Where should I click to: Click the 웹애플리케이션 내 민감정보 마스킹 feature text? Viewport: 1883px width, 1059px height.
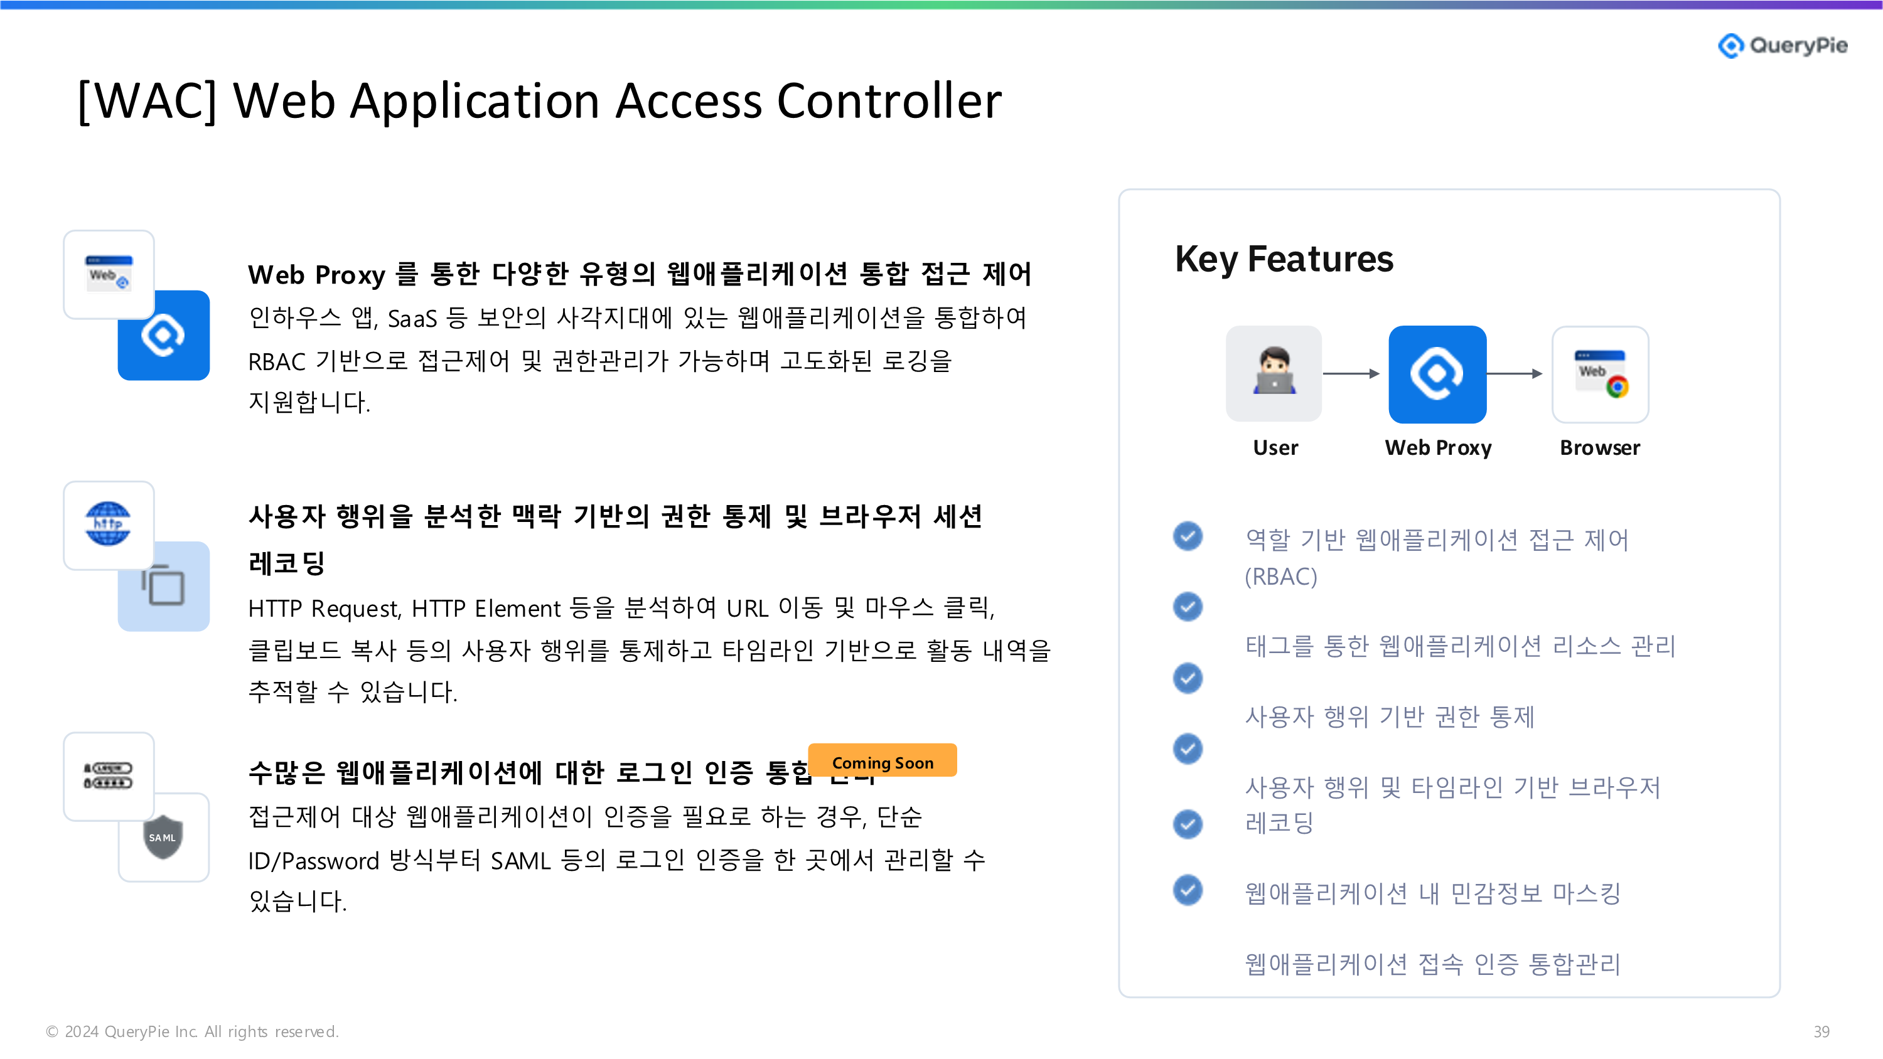[1432, 892]
